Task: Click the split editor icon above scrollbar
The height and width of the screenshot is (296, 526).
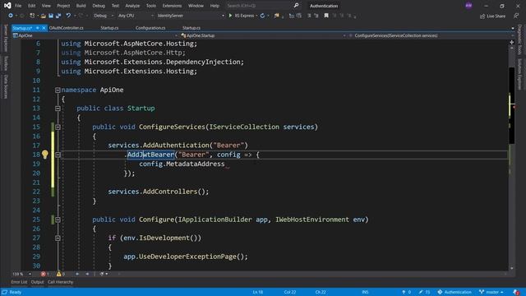Action: [511, 42]
